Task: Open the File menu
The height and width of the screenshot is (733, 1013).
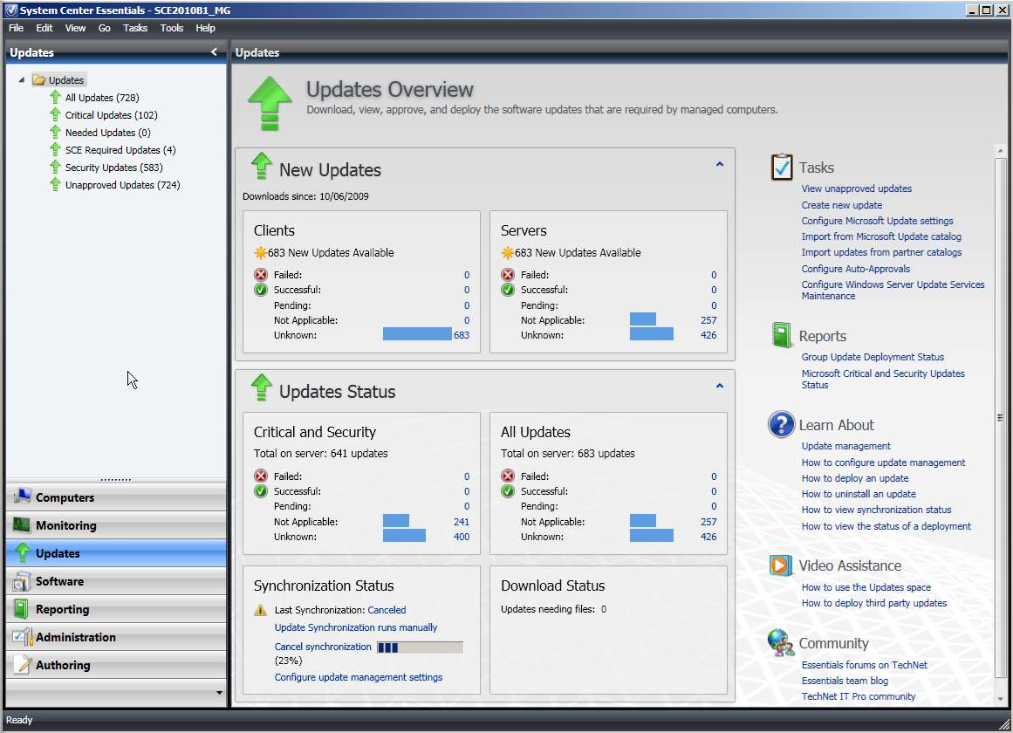Action: [x=17, y=28]
